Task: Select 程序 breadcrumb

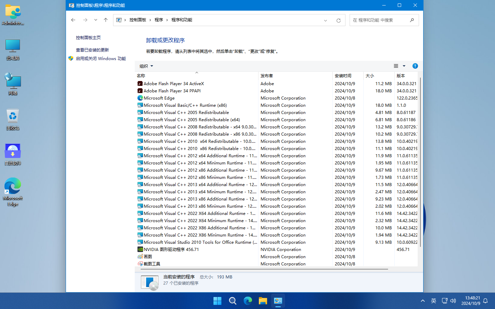Action: point(159,20)
